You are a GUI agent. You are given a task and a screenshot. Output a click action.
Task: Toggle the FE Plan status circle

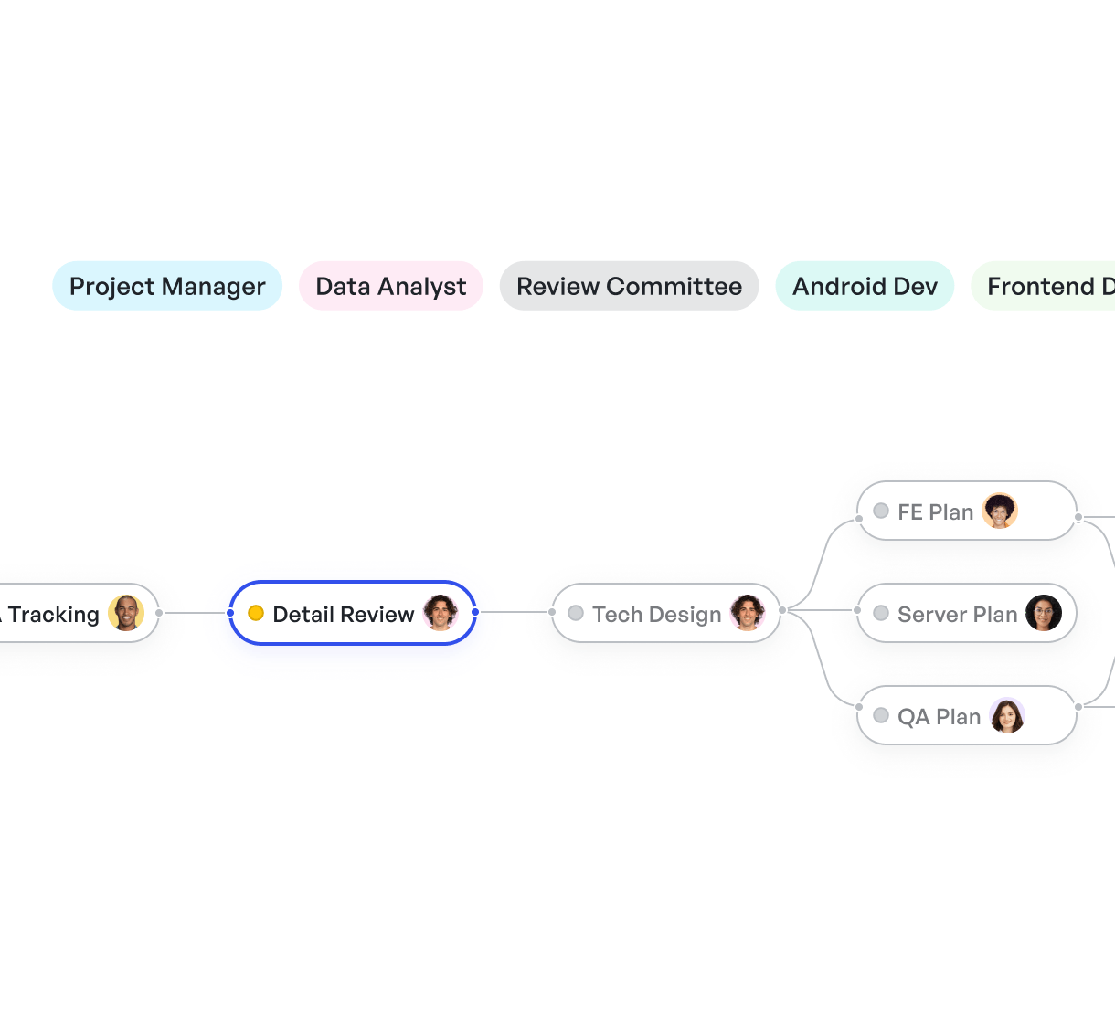tap(881, 511)
